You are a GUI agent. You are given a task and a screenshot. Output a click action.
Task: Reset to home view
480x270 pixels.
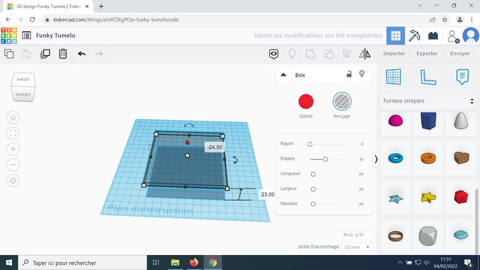click(13, 118)
